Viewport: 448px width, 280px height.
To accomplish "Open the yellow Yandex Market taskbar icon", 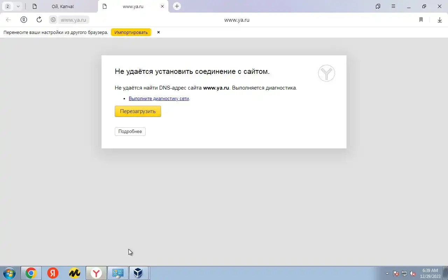I will 75,273.
